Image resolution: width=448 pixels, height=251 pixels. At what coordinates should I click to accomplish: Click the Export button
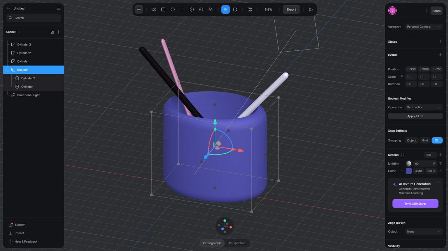[x=291, y=10]
